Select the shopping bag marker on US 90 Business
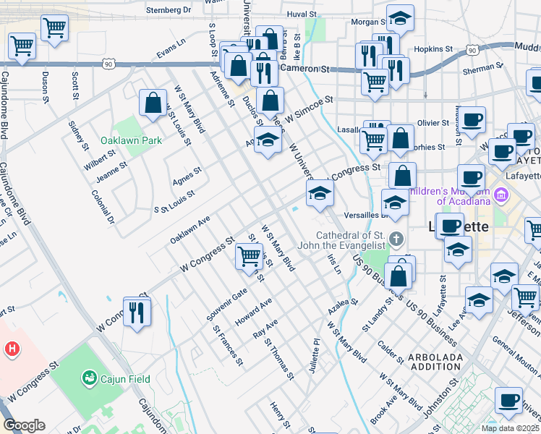The image size is (541, 434). [x=399, y=278]
